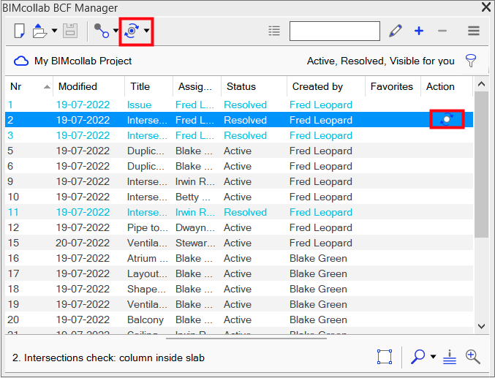Click the cloud project icon
This screenshot has width=495, height=378.
[20, 61]
